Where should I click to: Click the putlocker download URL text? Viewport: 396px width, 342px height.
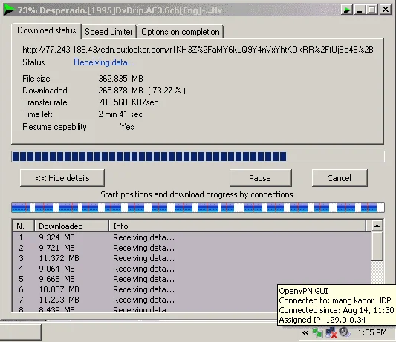[198, 50]
